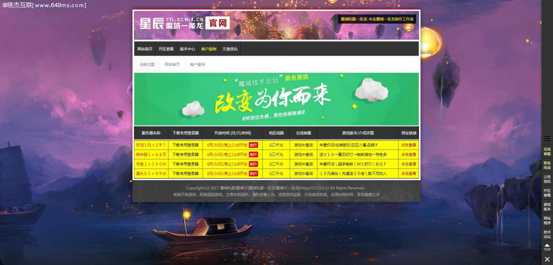Viewport: 553px width, 265px height.
Task: Select 开区套餐 in the right side toolbar
Action: click(x=547, y=193)
